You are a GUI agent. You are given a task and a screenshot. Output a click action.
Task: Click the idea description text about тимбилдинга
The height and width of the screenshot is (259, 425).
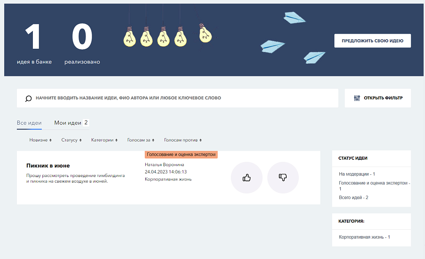(75, 178)
